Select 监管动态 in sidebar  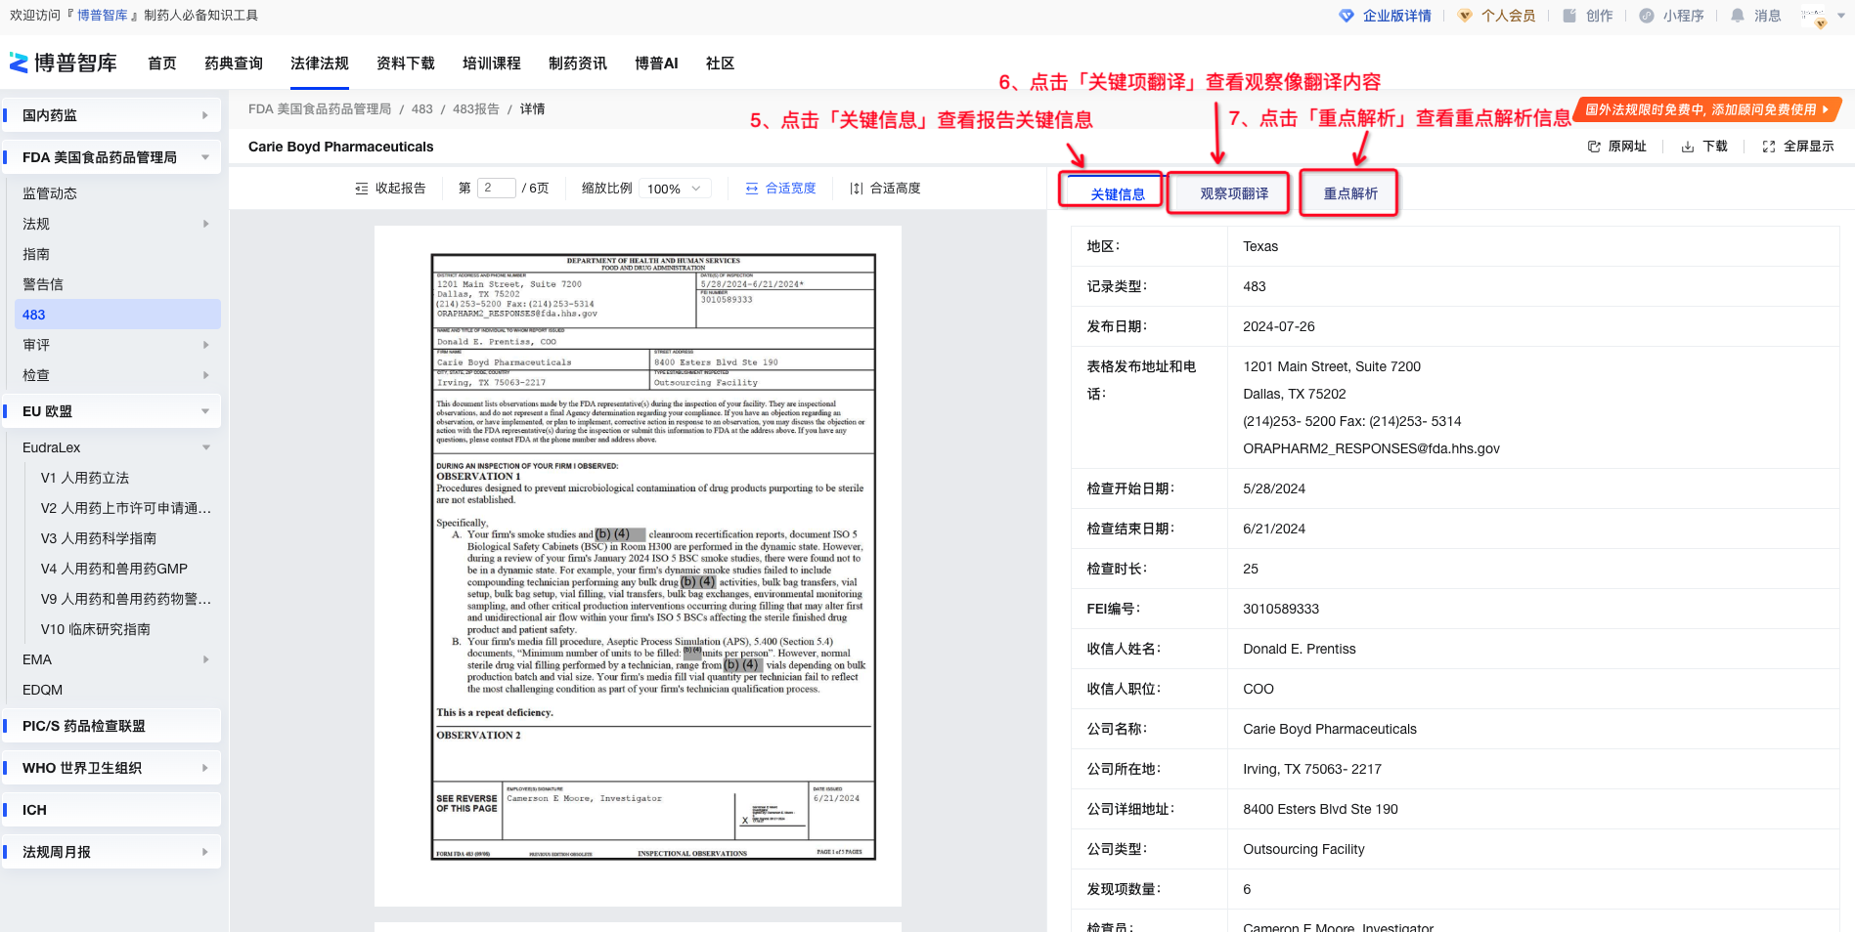click(50, 193)
